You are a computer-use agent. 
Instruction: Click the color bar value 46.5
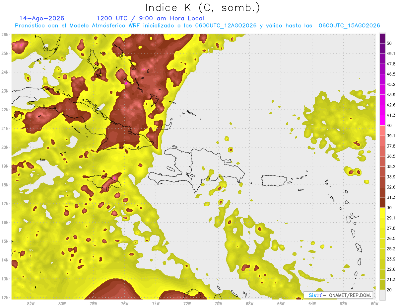click(391, 74)
